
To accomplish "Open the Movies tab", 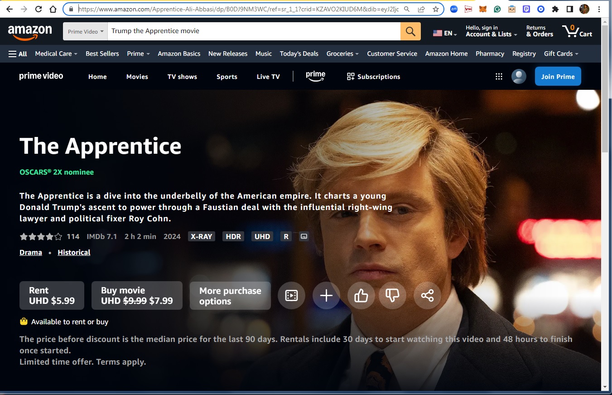I will pyautogui.click(x=137, y=77).
